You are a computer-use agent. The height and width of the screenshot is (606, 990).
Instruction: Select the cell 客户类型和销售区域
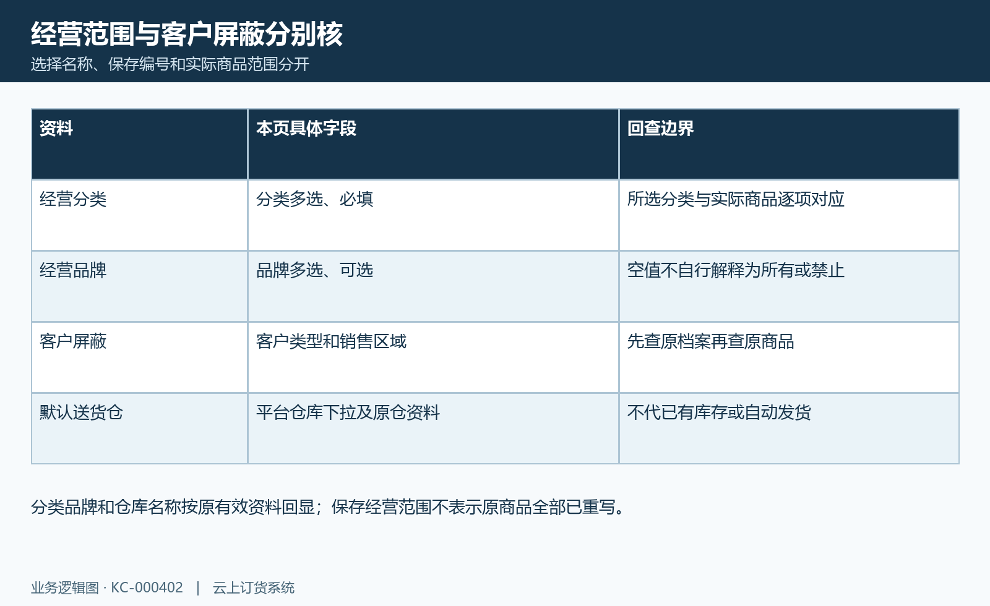coord(433,357)
